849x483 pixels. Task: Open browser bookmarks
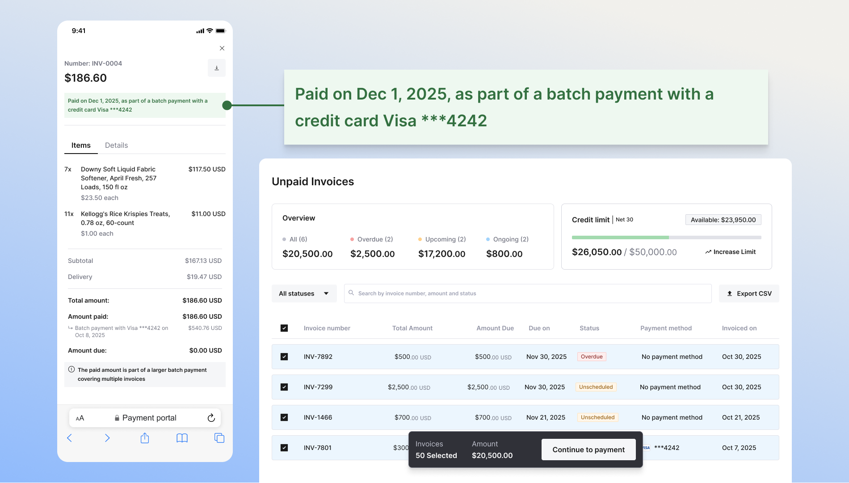[x=182, y=438]
